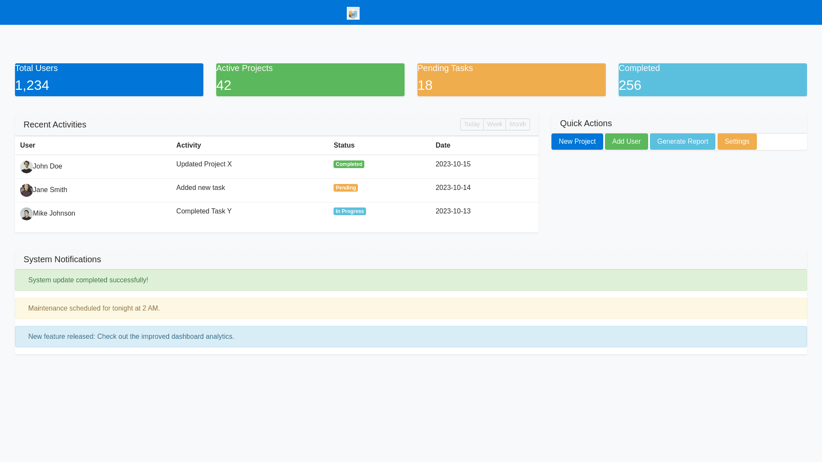Click the Generate Report button

click(682, 141)
